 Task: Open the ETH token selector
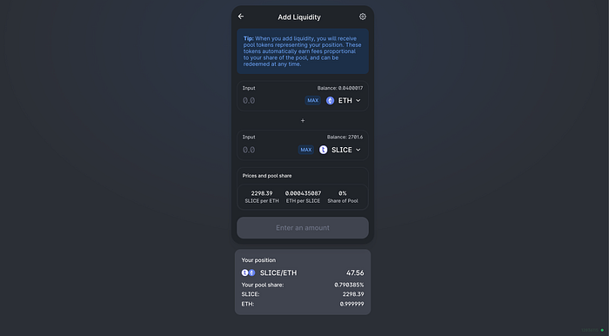tap(344, 101)
